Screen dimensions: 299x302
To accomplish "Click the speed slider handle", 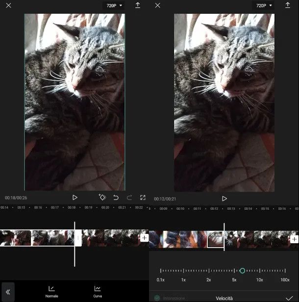I will (x=242, y=271).
